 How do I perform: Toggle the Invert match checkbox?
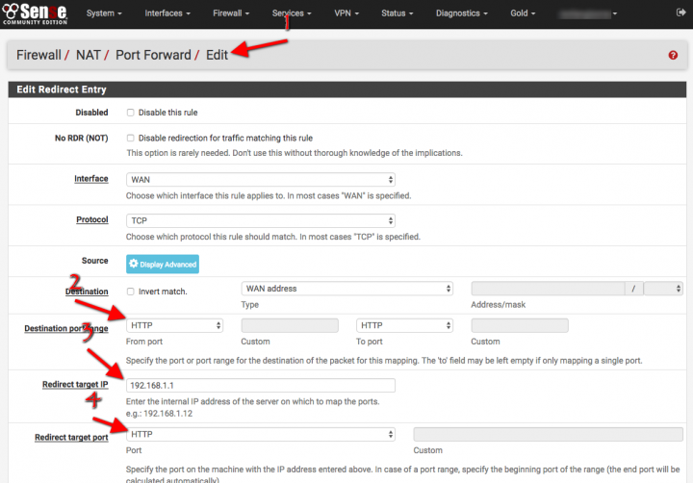click(130, 292)
